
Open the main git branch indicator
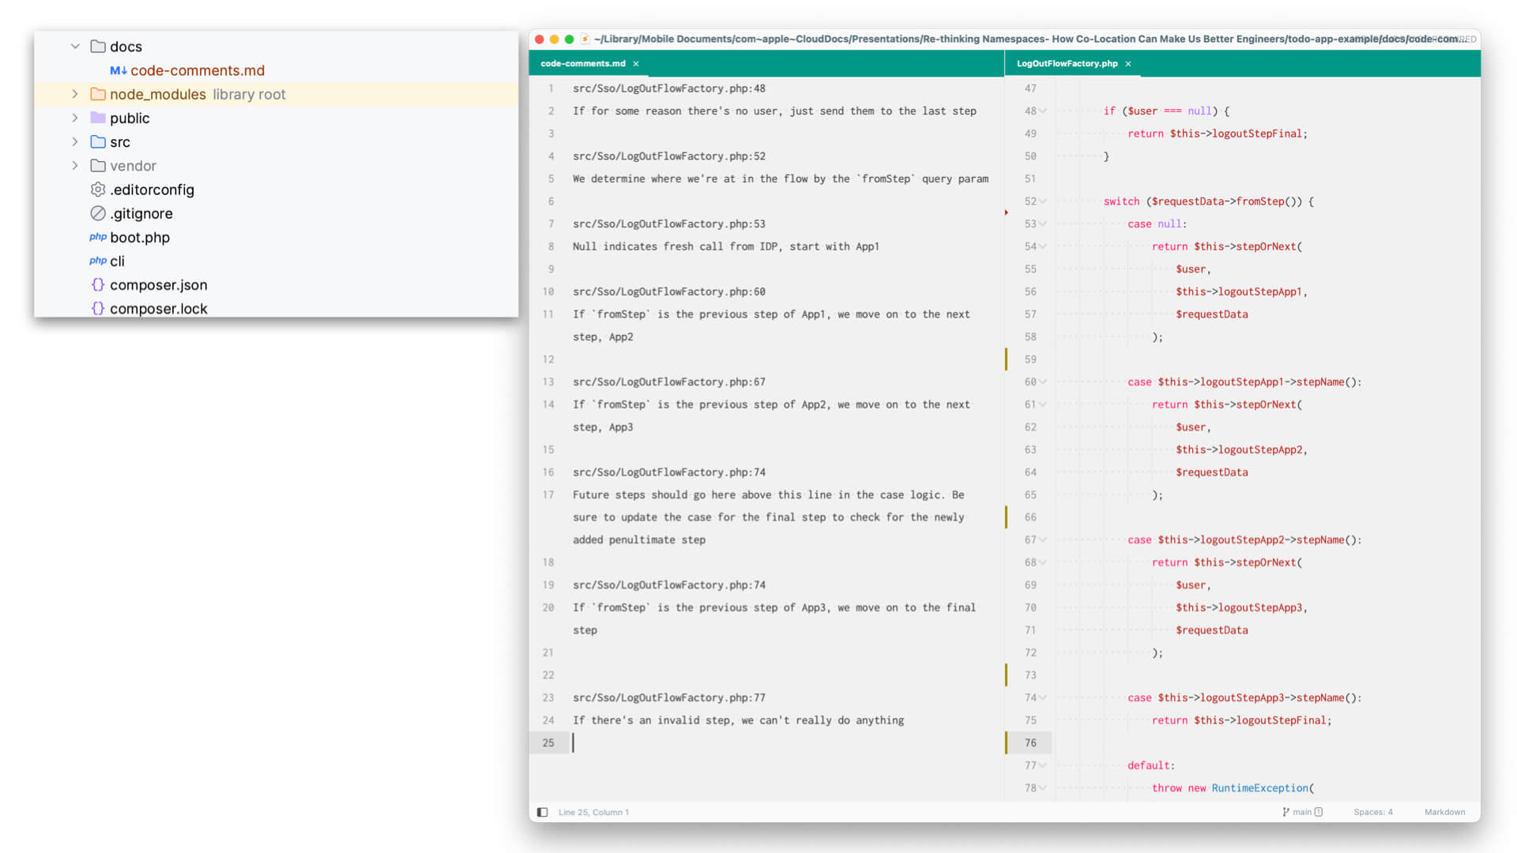tap(1297, 812)
